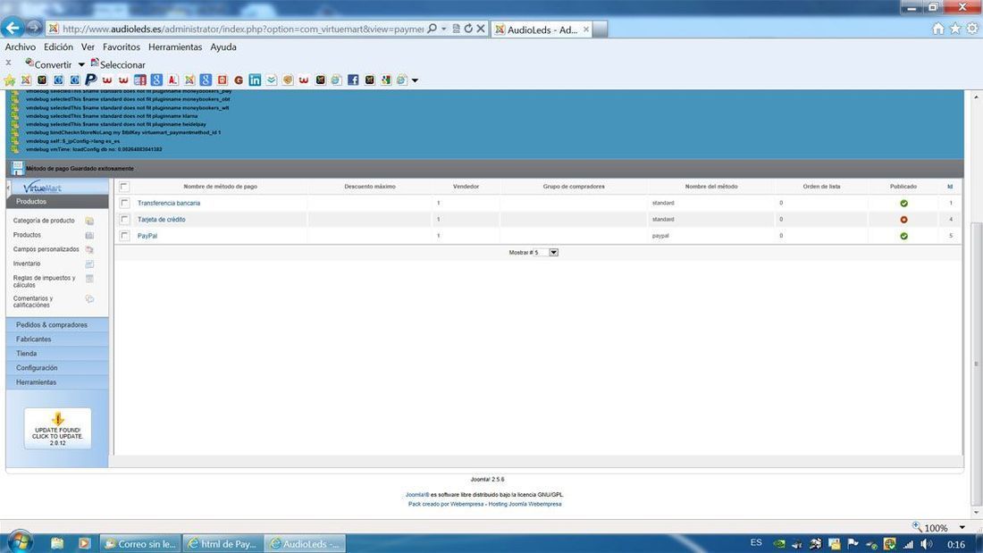Check the Transferencia bancaria row checkbox

[x=125, y=203]
